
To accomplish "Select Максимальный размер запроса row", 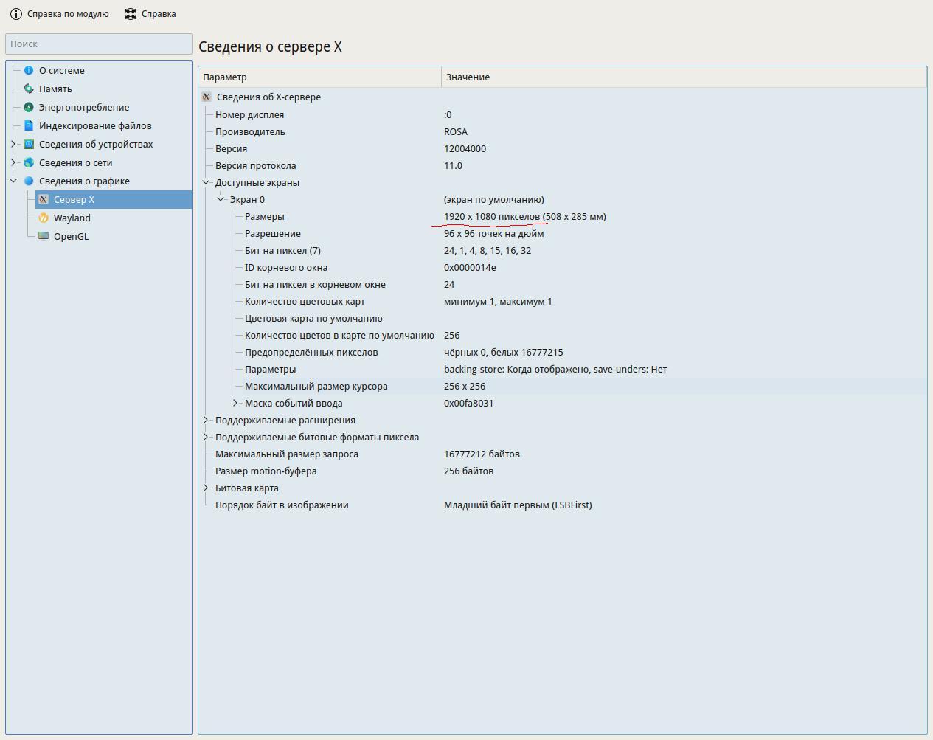I will point(563,454).
